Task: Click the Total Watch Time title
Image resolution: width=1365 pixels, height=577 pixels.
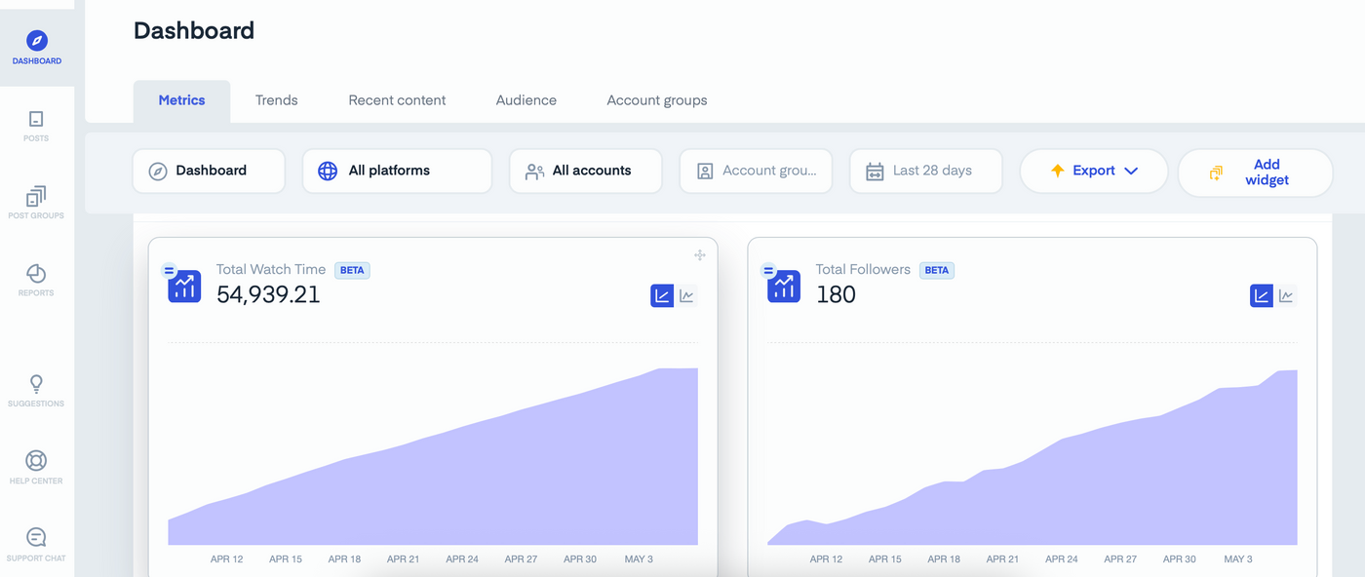Action: [271, 269]
